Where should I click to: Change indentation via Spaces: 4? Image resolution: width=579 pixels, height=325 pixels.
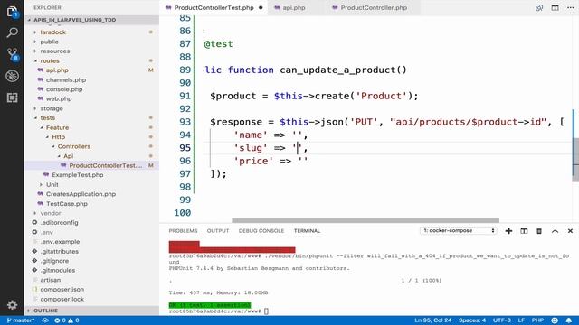coord(472,320)
